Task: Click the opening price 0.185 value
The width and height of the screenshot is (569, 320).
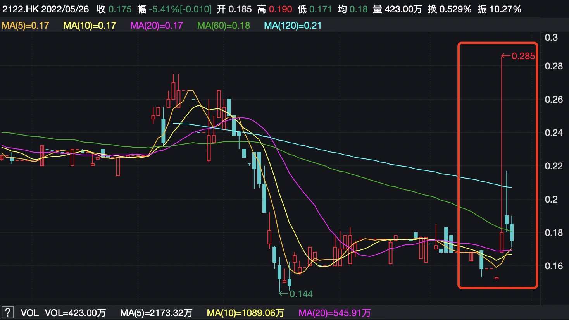Action: pos(240,9)
